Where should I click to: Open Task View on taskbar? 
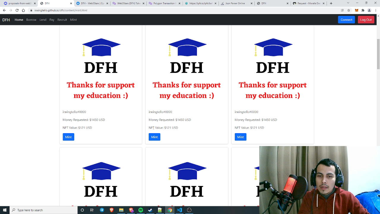pos(92,210)
